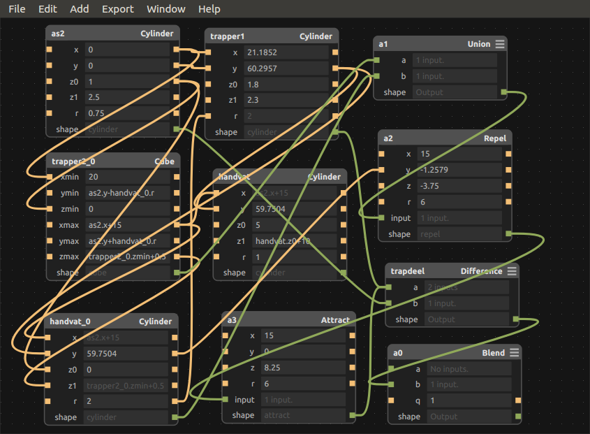Click the a3 Attract node title bar

[288, 320]
